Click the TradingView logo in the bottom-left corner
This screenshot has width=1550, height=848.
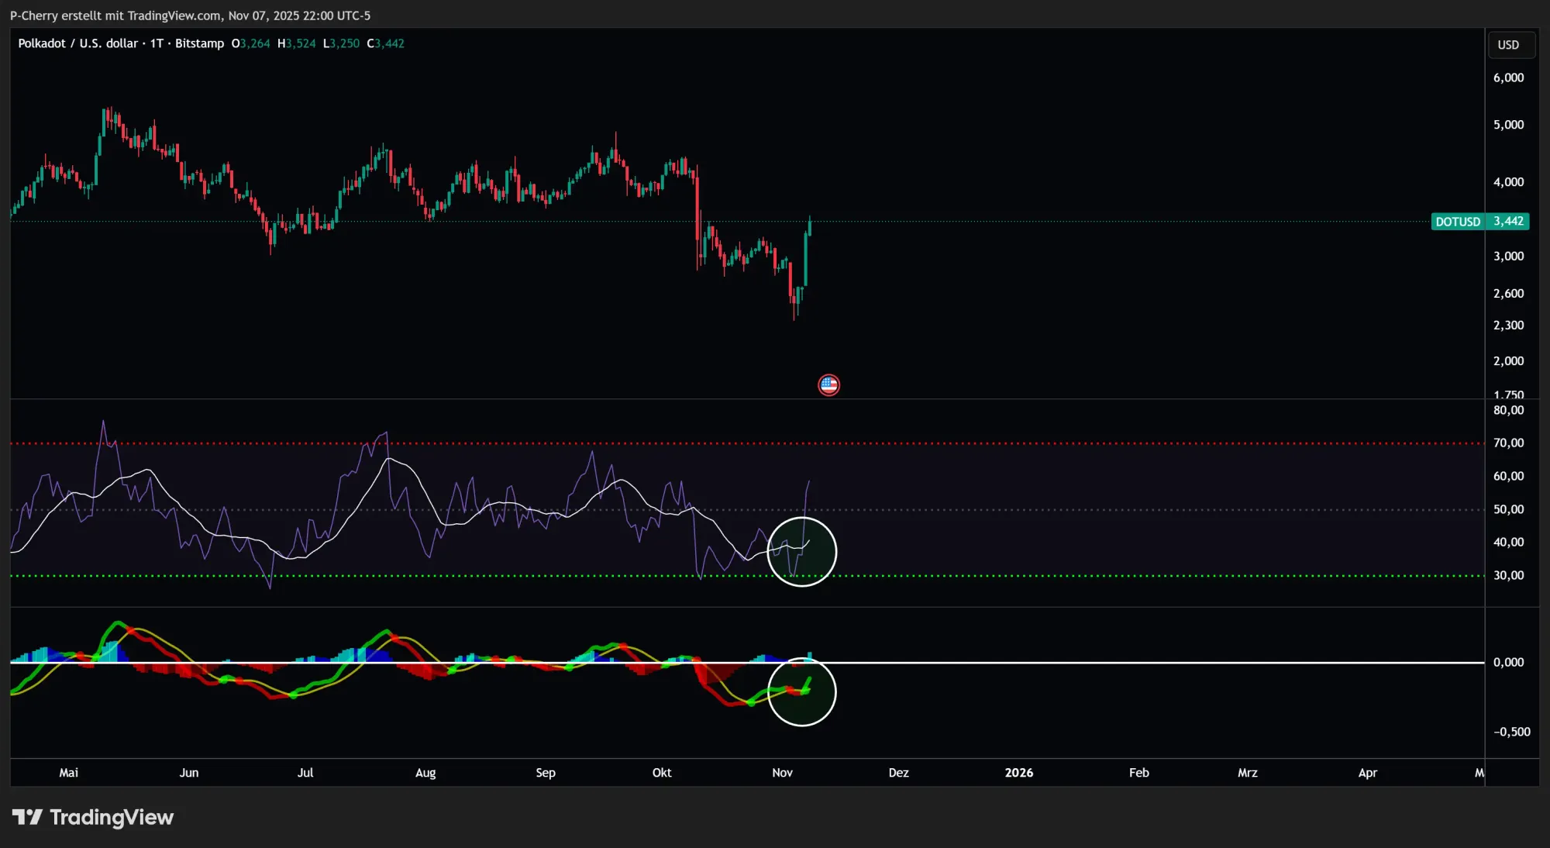tap(93, 816)
